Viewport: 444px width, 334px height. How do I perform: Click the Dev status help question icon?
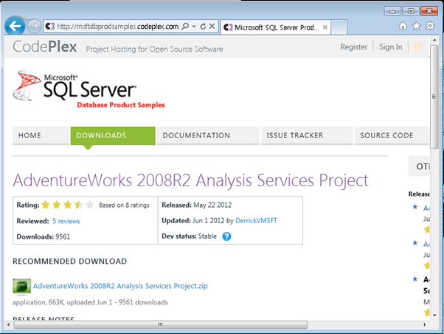point(226,236)
